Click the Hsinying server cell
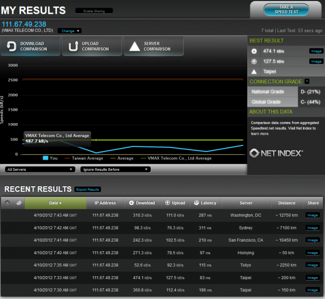The height and width of the screenshot is (299, 325). click(x=246, y=253)
